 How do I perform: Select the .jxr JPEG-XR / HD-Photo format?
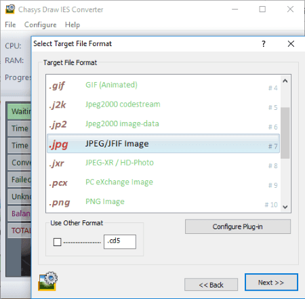pyautogui.click(x=163, y=163)
